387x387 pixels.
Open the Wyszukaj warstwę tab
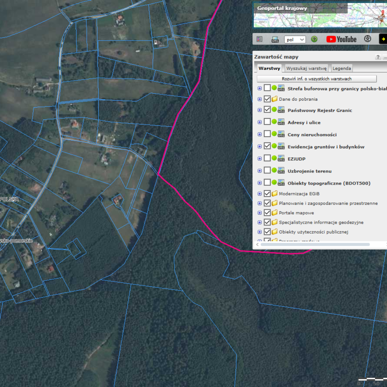click(307, 68)
